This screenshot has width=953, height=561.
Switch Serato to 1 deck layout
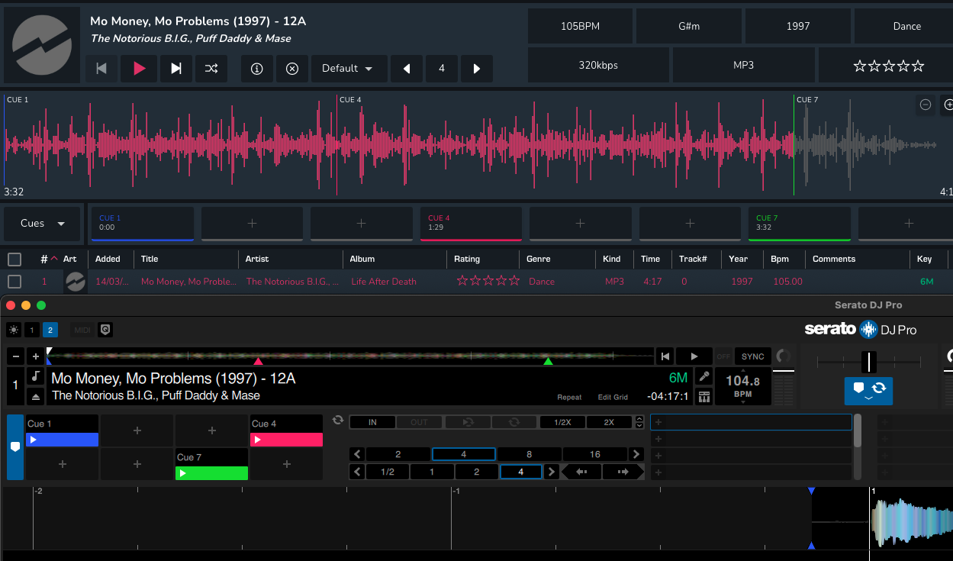[x=32, y=330]
